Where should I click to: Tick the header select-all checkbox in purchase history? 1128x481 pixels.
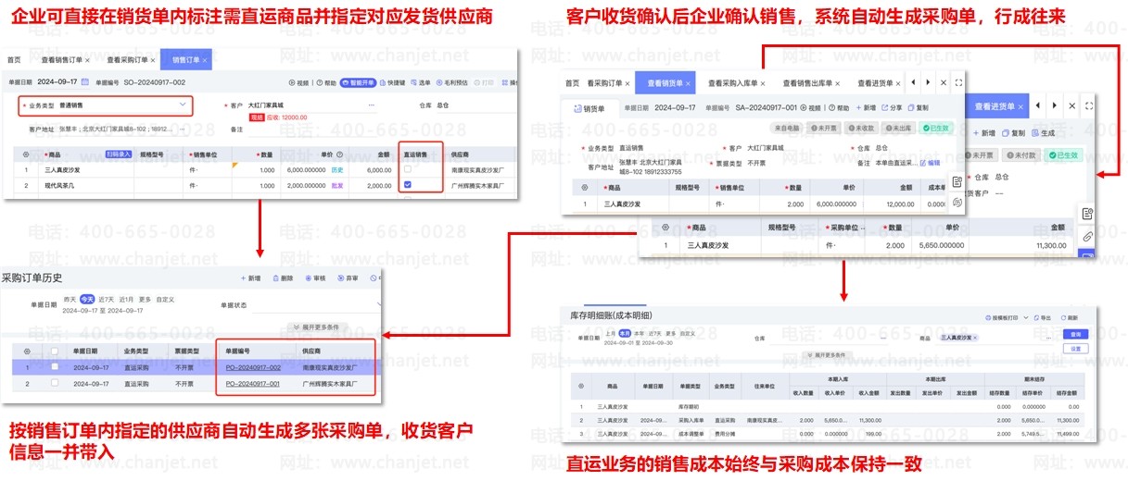click(55, 351)
